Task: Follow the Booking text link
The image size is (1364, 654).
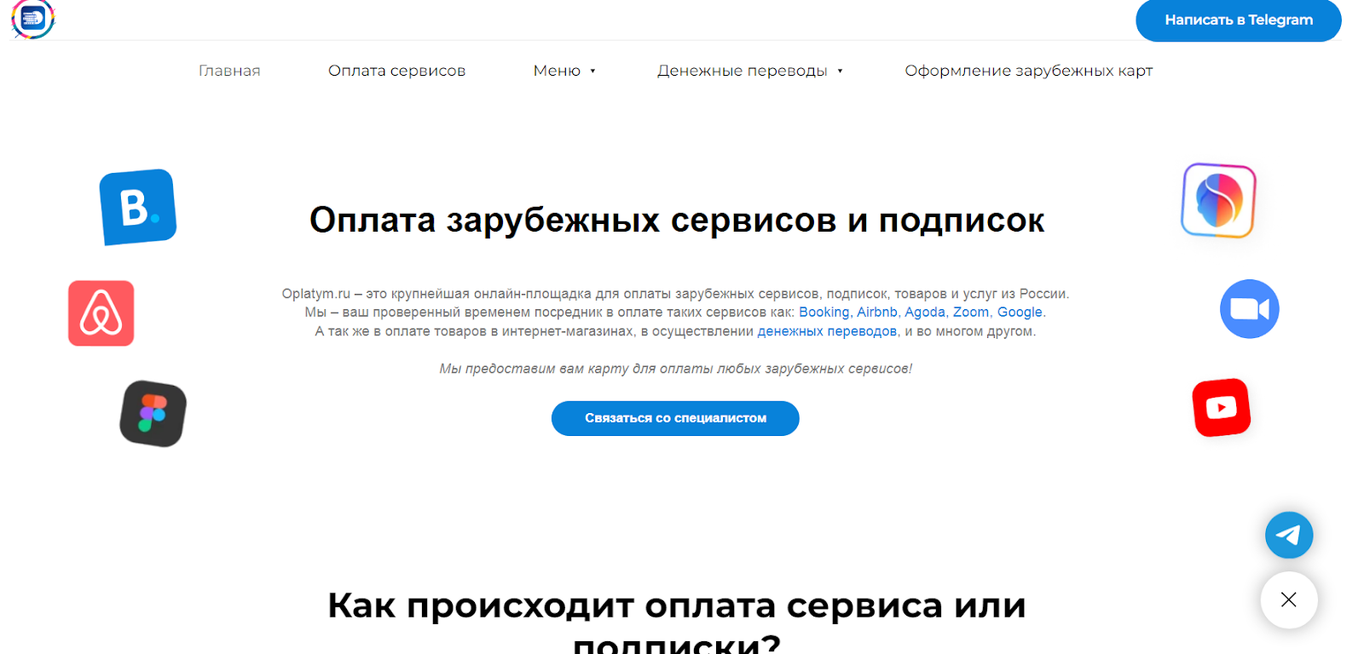Action: point(824,313)
